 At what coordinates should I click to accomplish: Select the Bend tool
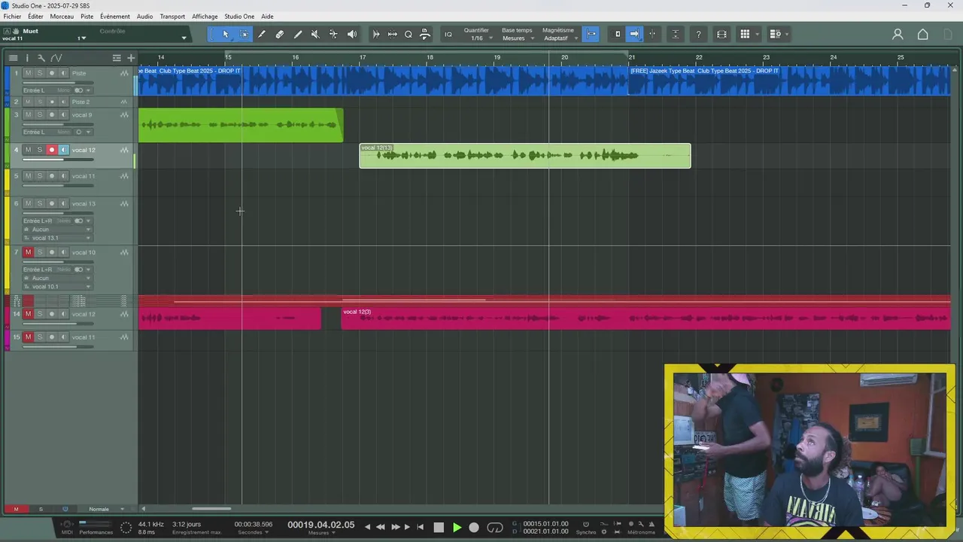(x=333, y=34)
